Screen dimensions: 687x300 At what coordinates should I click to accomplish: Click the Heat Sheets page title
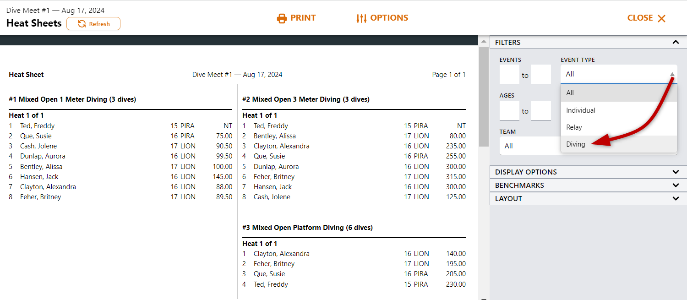tap(34, 23)
